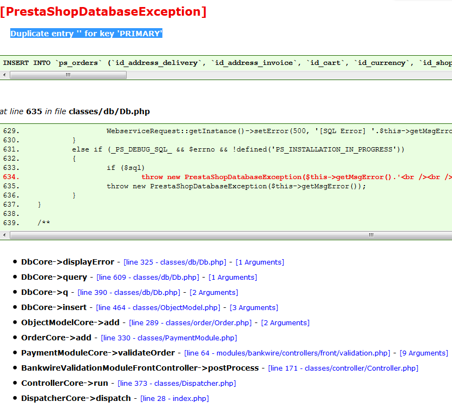Click OrderCore->add method name
Viewport: 452px width, 415px height.
coord(56,338)
